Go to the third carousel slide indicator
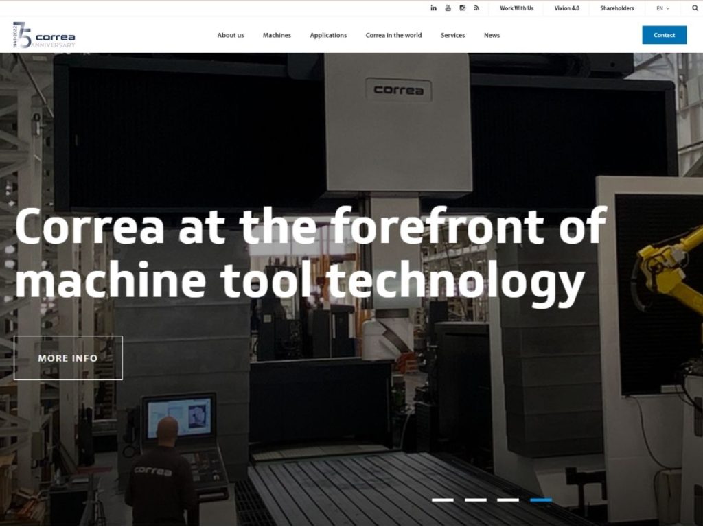This screenshot has width=703, height=527. [508, 500]
